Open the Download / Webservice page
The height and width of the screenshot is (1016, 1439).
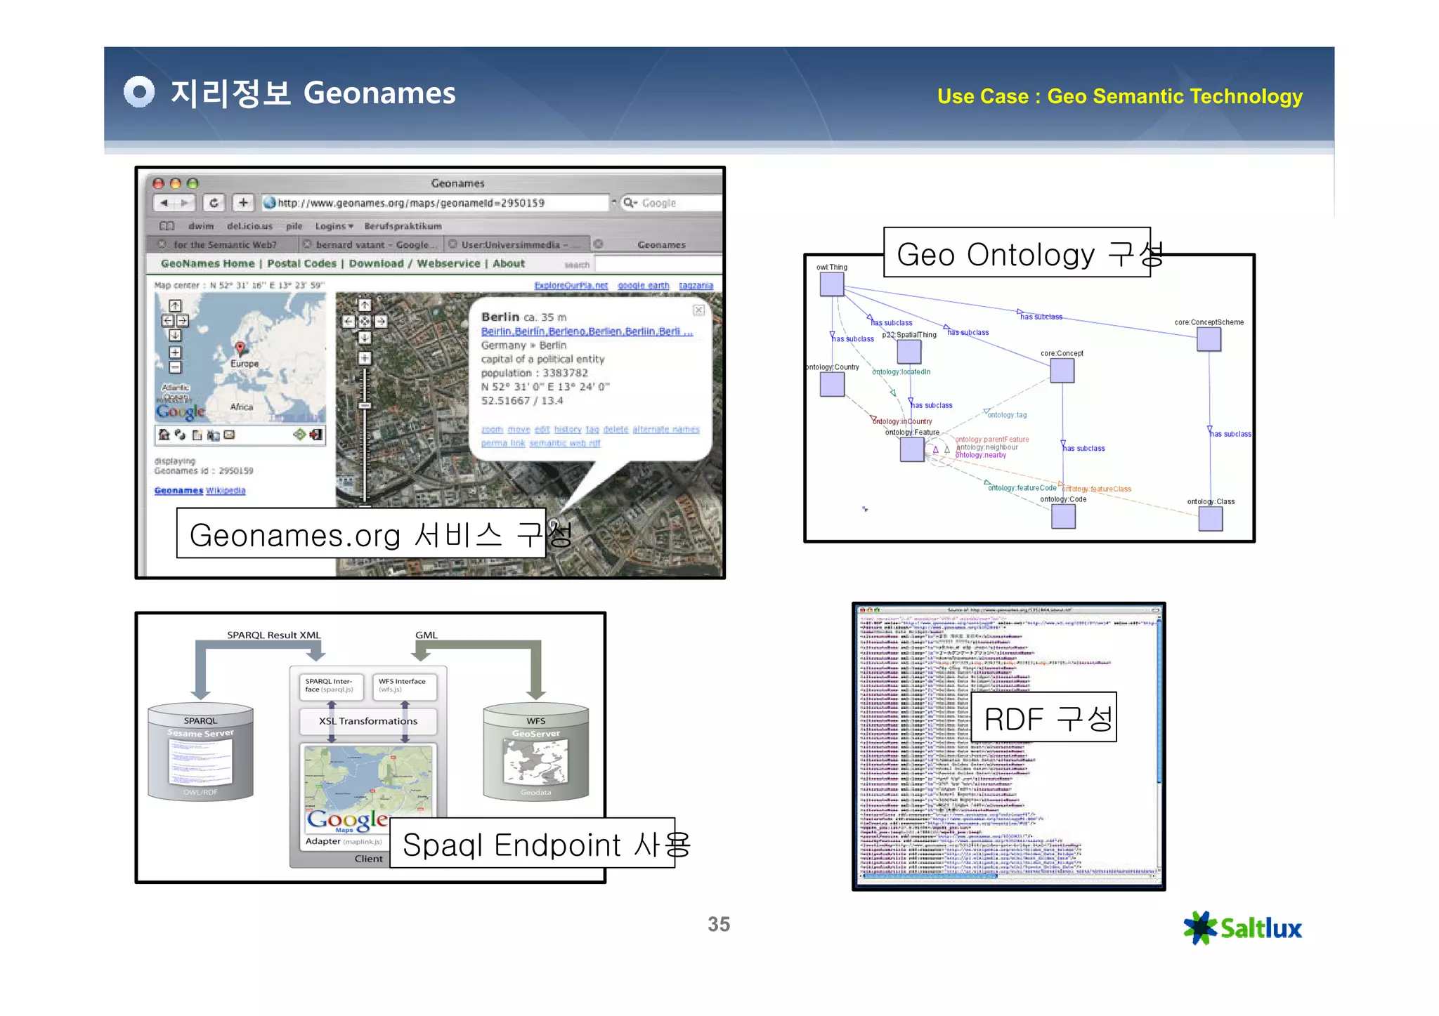coord(415,263)
